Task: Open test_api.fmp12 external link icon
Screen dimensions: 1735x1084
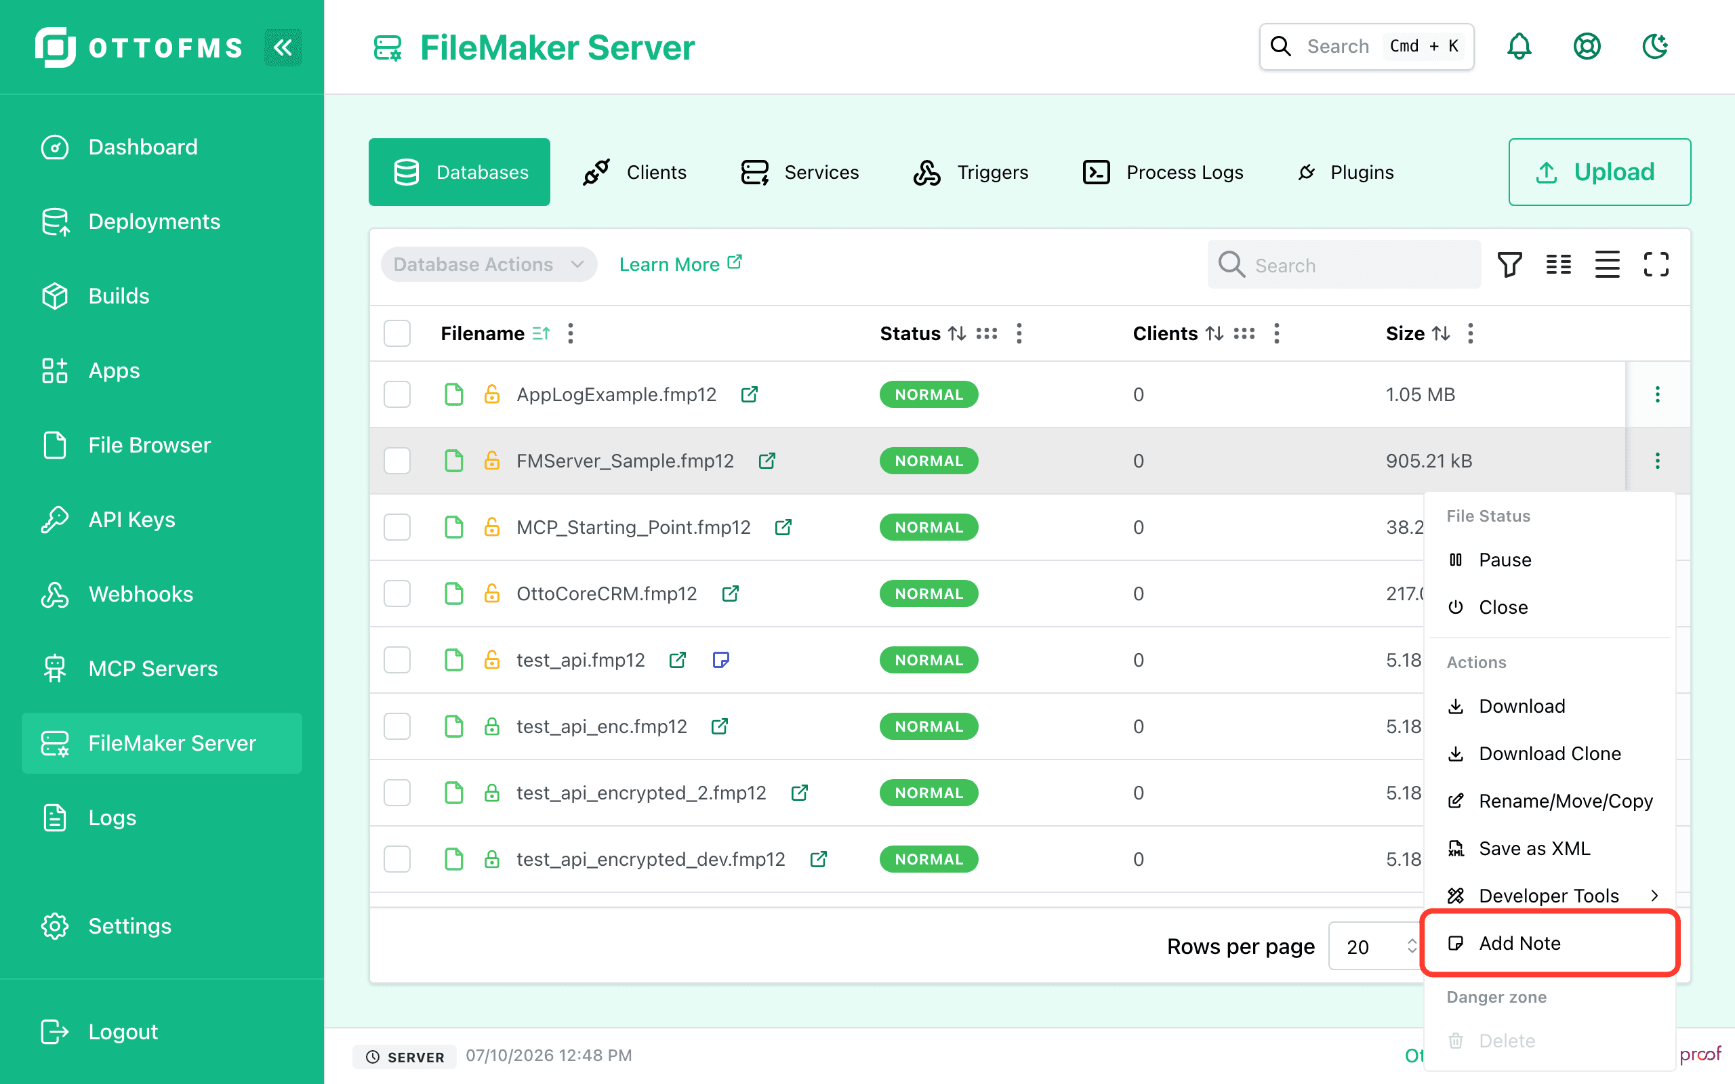Action: click(x=678, y=660)
